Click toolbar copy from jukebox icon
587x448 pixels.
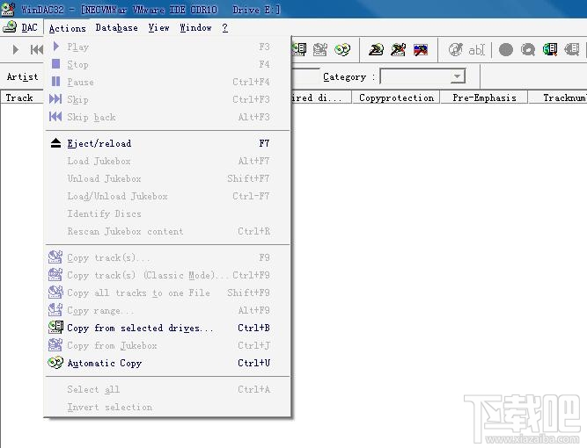click(320, 50)
